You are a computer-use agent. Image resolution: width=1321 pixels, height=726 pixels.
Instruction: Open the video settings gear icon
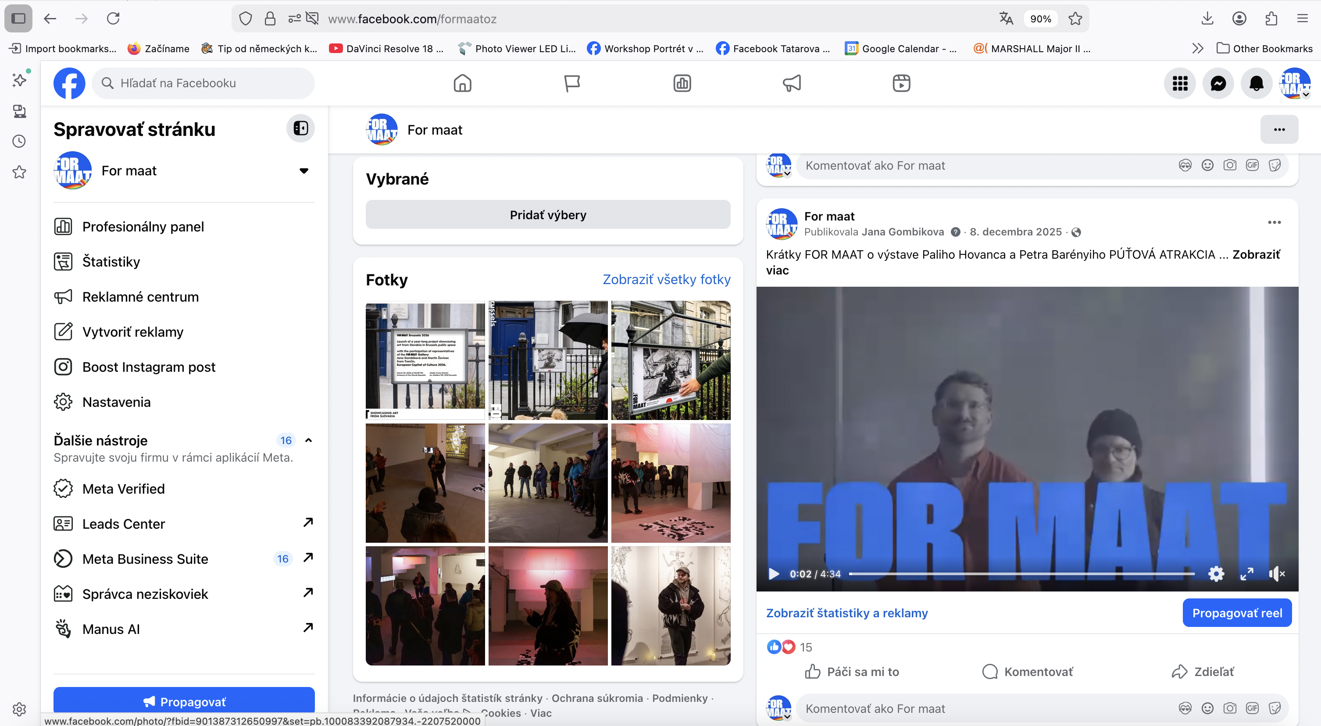click(x=1216, y=574)
